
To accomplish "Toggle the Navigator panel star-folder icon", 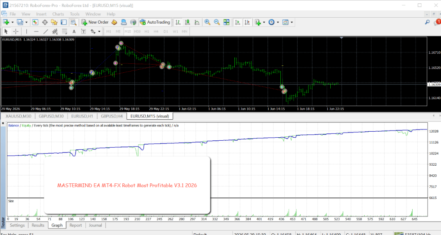I will click(x=54, y=22).
